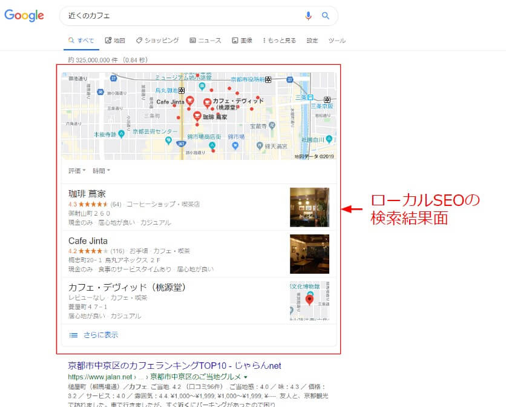506x407 pixels.
Task: Click the 錦市場 map marker
Action: tap(235, 145)
